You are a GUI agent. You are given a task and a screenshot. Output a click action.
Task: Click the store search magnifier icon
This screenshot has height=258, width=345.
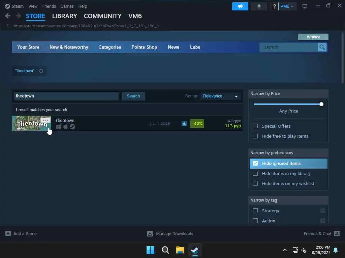point(322,47)
